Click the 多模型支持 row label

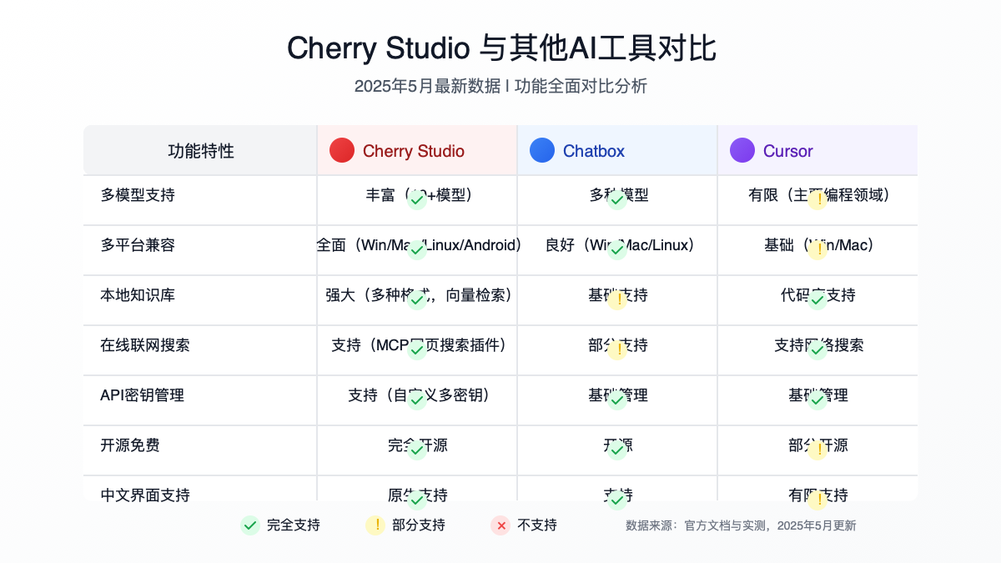click(138, 195)
